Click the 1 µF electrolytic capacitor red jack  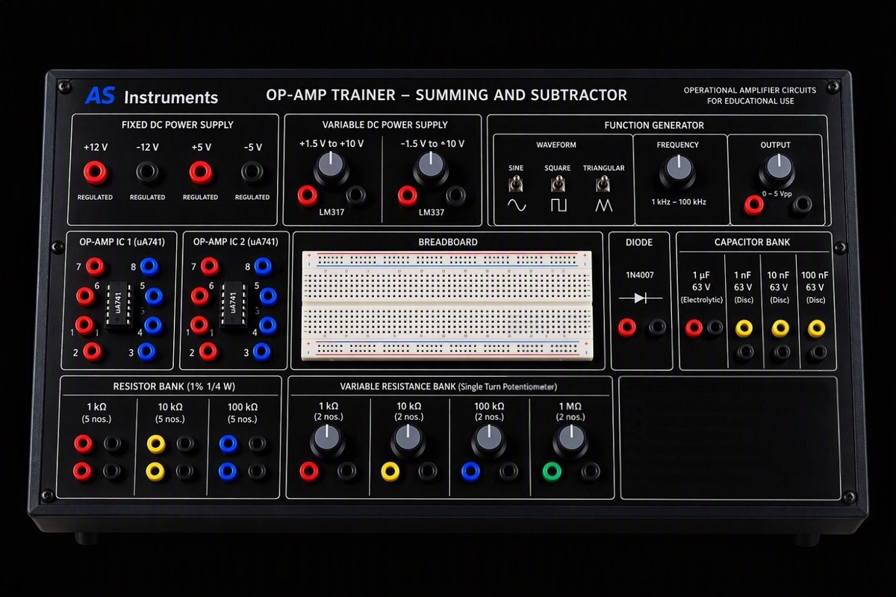[x=694, y=327]
